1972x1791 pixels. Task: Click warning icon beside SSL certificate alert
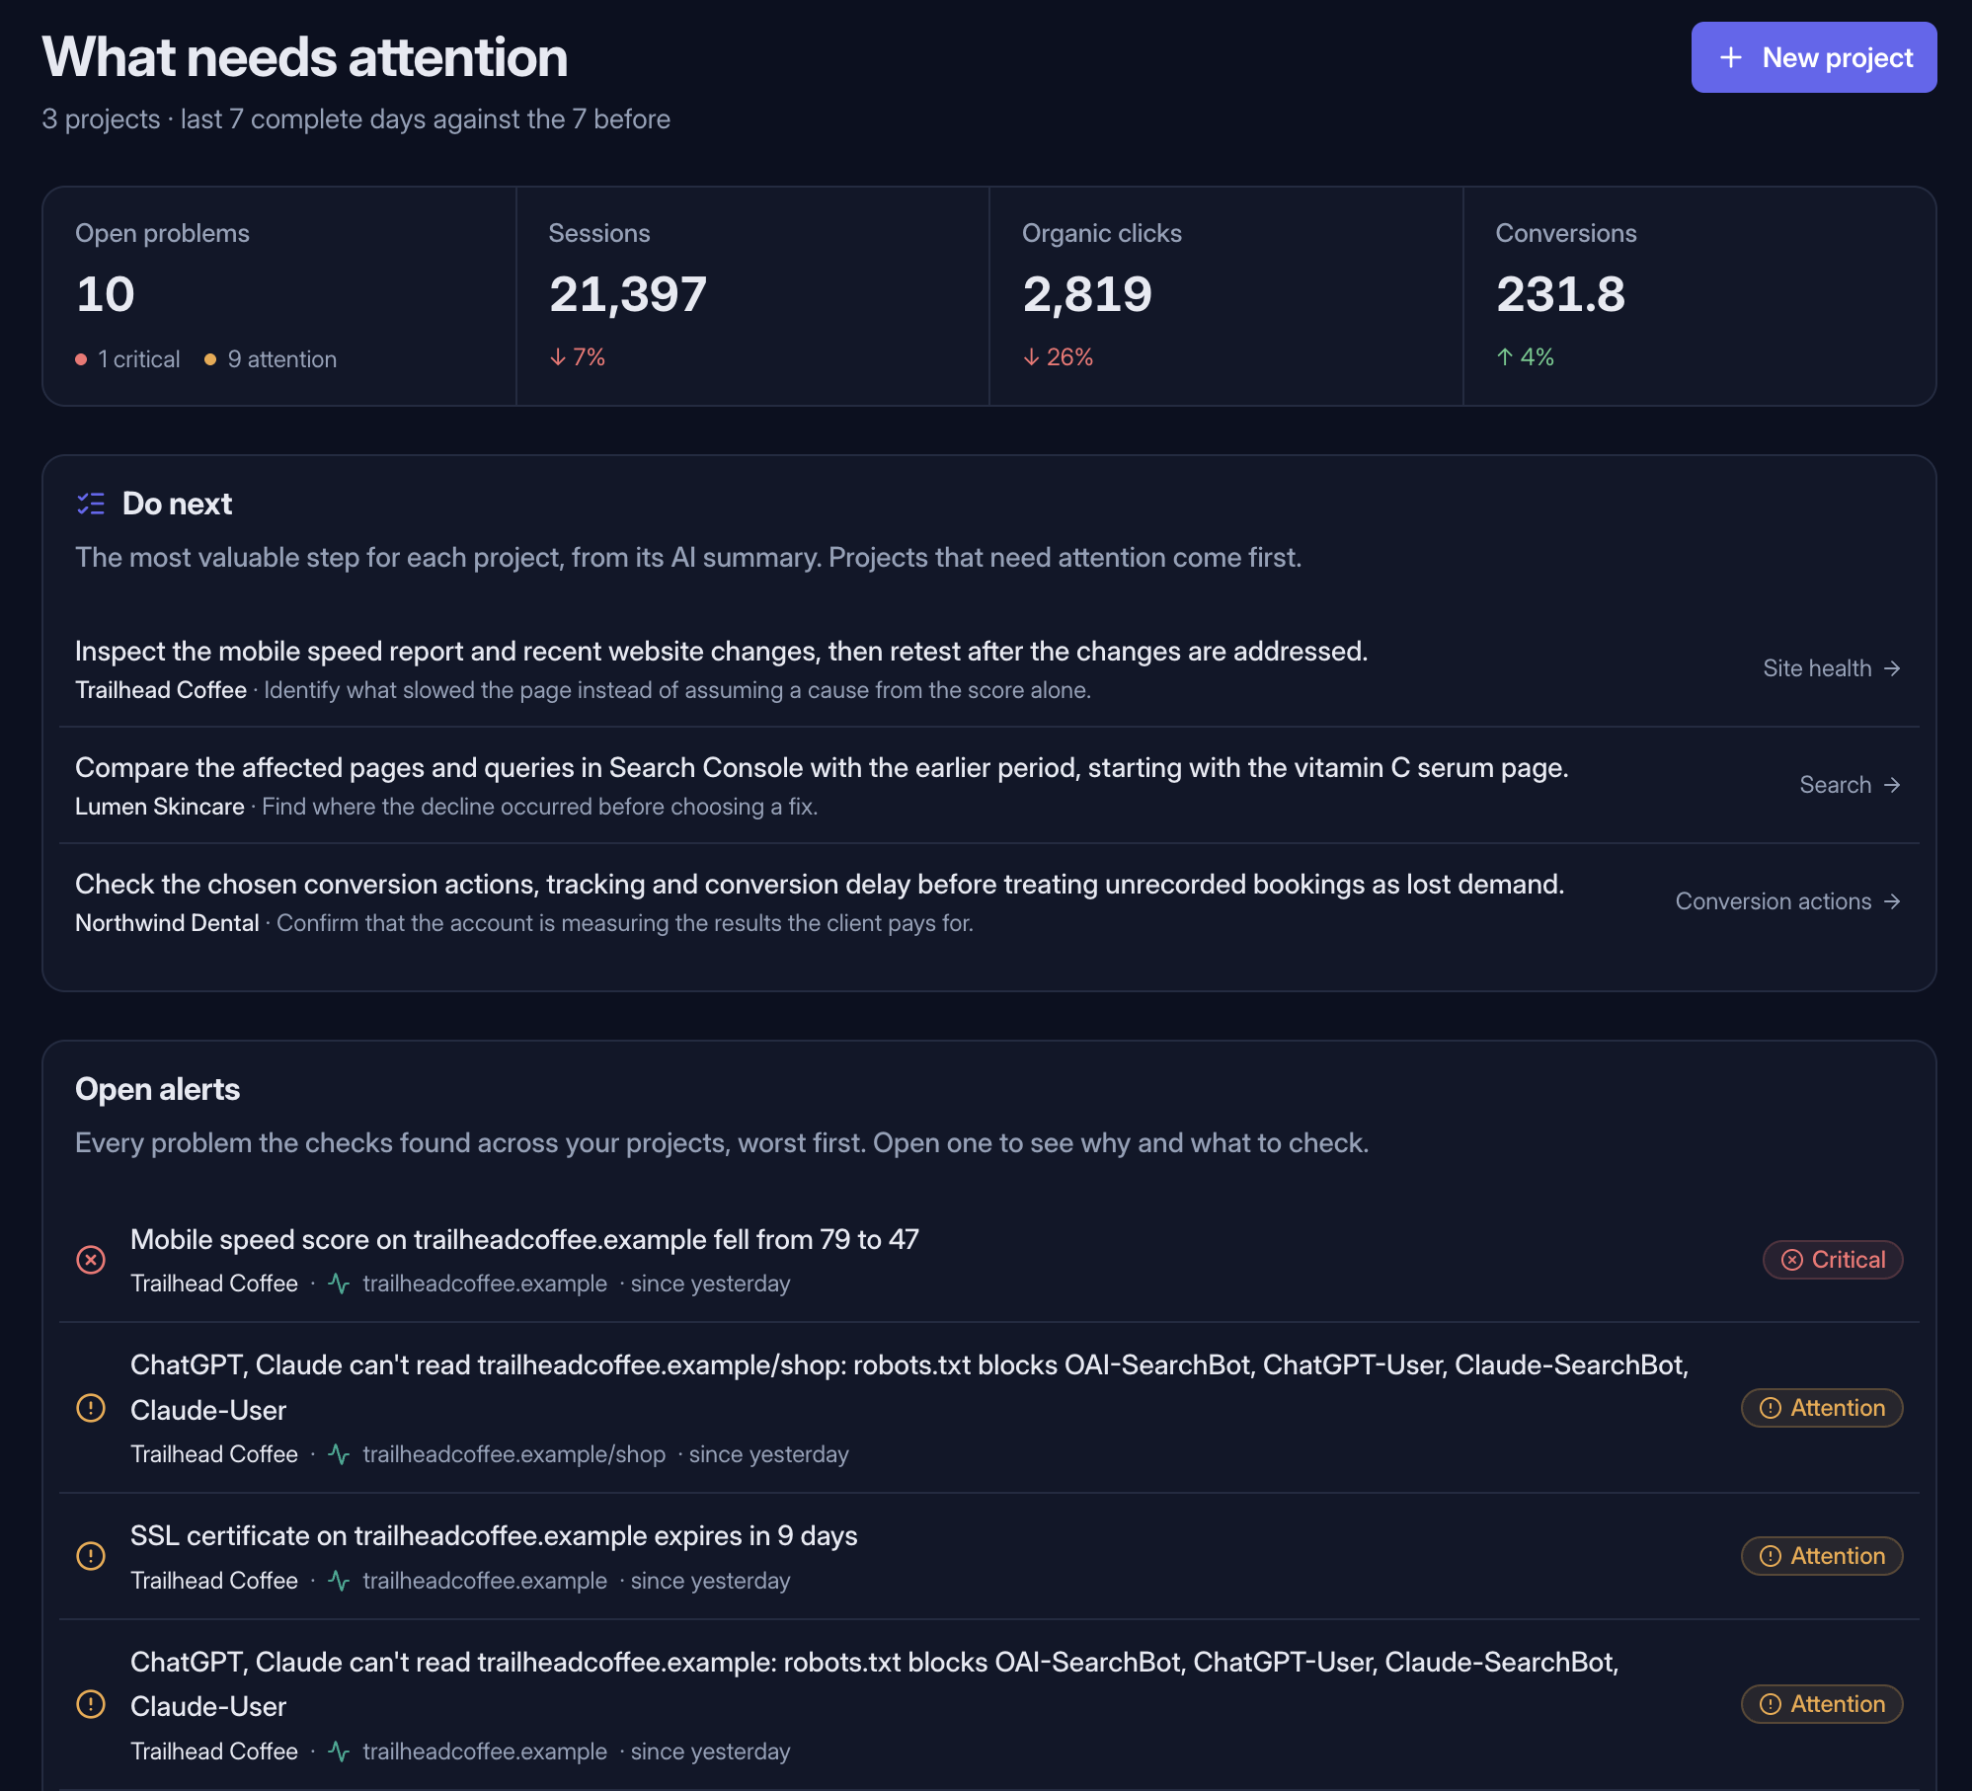click(x=91, y=1556)
